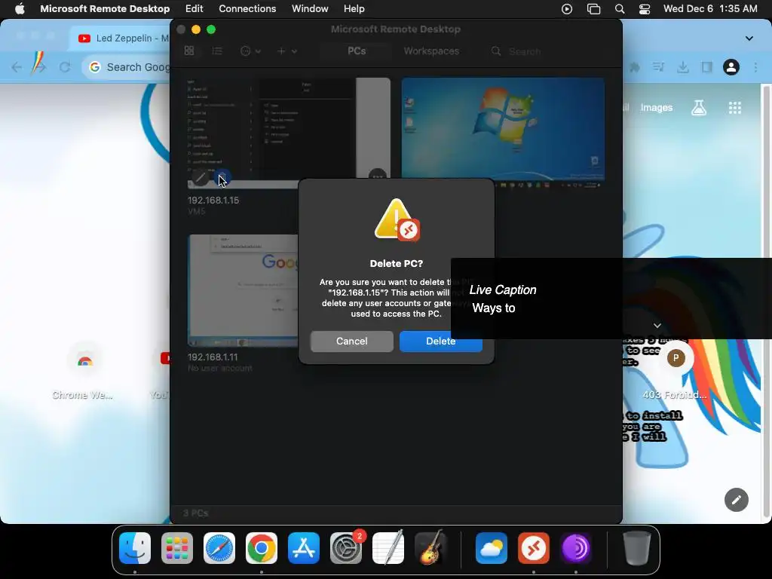Open Chrome Web Store shortcut
The width and height of the screenshot is (772, 579).
pyautogui.click(x=84, y=370)
